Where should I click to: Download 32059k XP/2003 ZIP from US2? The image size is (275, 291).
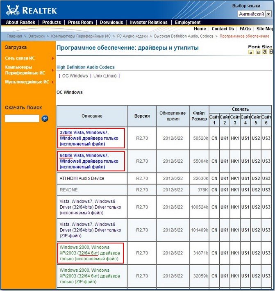pos(256,276)
